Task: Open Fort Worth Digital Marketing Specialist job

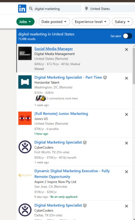Action: click(58, 142)
